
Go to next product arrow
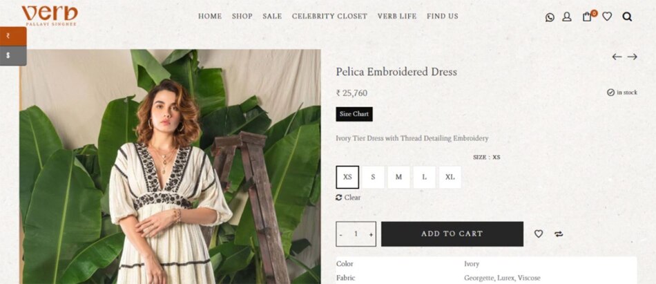[x=632, y=57]
